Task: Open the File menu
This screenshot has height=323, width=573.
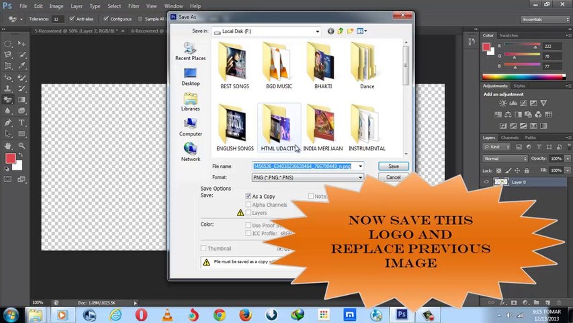Action: click(23, 6)
